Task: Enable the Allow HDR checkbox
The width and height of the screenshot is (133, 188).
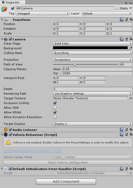Action: [55, 108]
